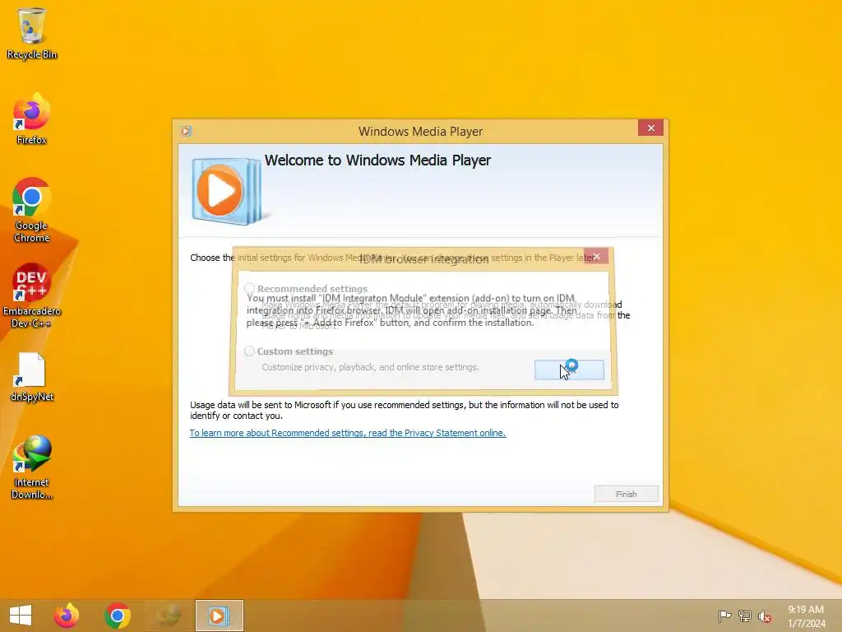Click the Windows Start button
This screenshot has width=842, height=632.
21,616
